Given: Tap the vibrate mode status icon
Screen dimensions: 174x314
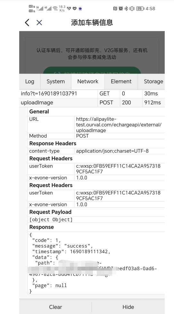Looking at the screenshot, I should pos(132,8).
